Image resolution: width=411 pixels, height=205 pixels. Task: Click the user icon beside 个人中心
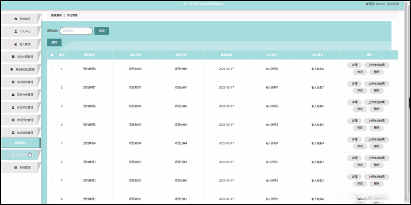click(x=16, y=31)
